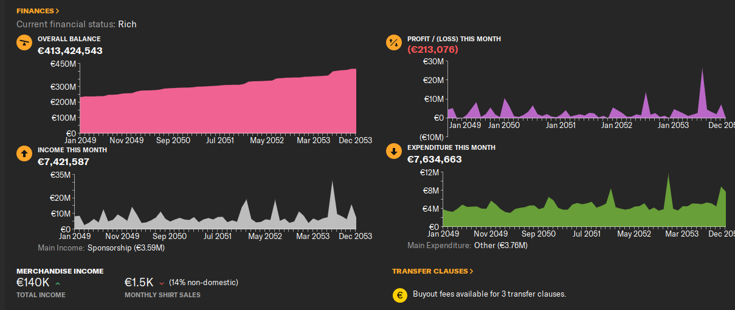Click the Overall Balance value €413,424,543
735x310 pixels.
pos(70,50)
